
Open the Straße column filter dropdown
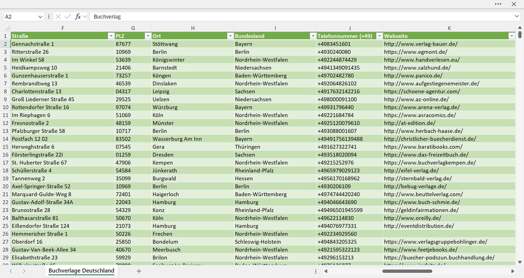click(111, 36)
